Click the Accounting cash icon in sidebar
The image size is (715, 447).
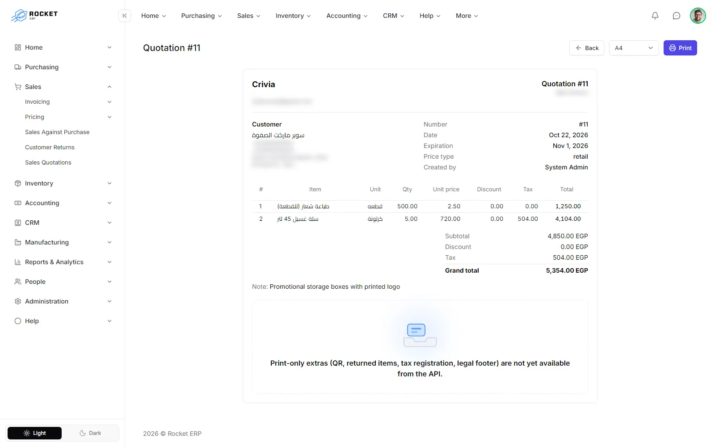(x=18, y=203)
